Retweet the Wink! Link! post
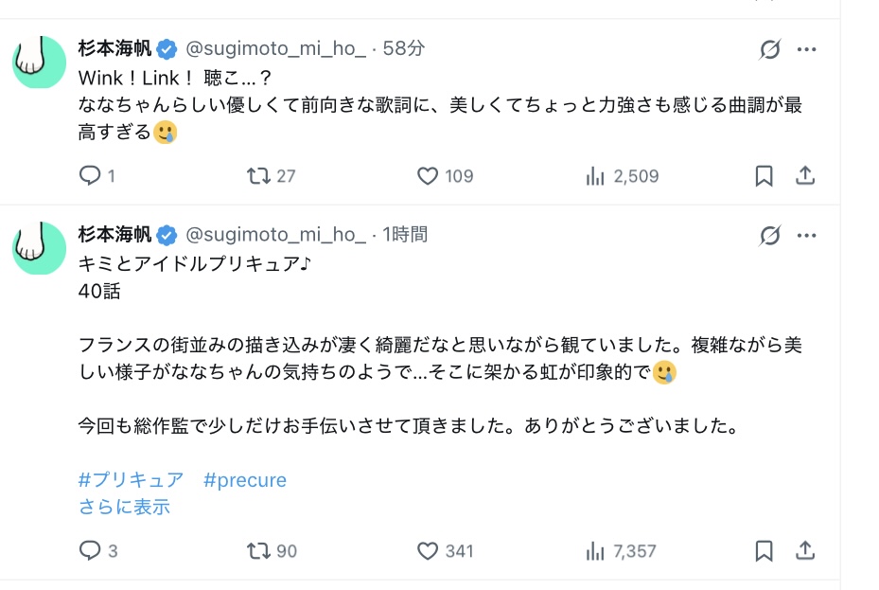 coord(258,176)
